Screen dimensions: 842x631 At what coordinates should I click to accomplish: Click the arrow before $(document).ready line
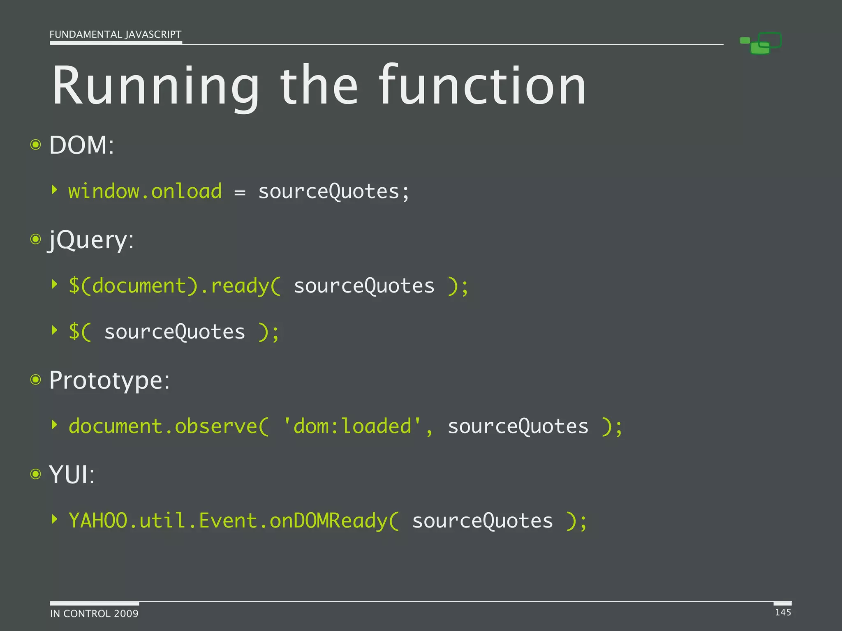pyautogui.click(x=54, y=284)
